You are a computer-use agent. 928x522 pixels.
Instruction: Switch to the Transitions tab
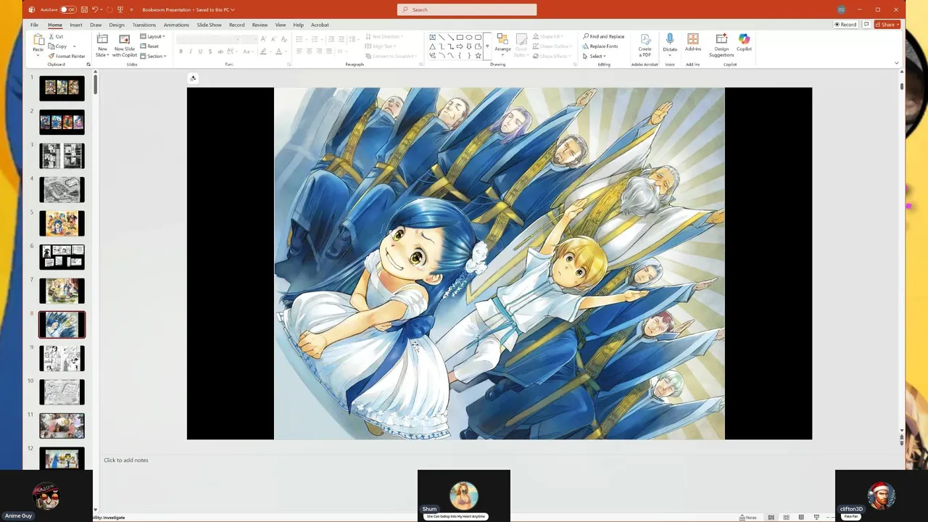coord(144,25)
